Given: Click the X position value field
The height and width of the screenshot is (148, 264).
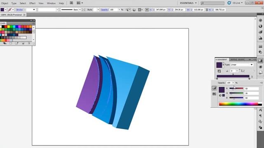Looking at the screenshot, I should (x=161, y=10).
